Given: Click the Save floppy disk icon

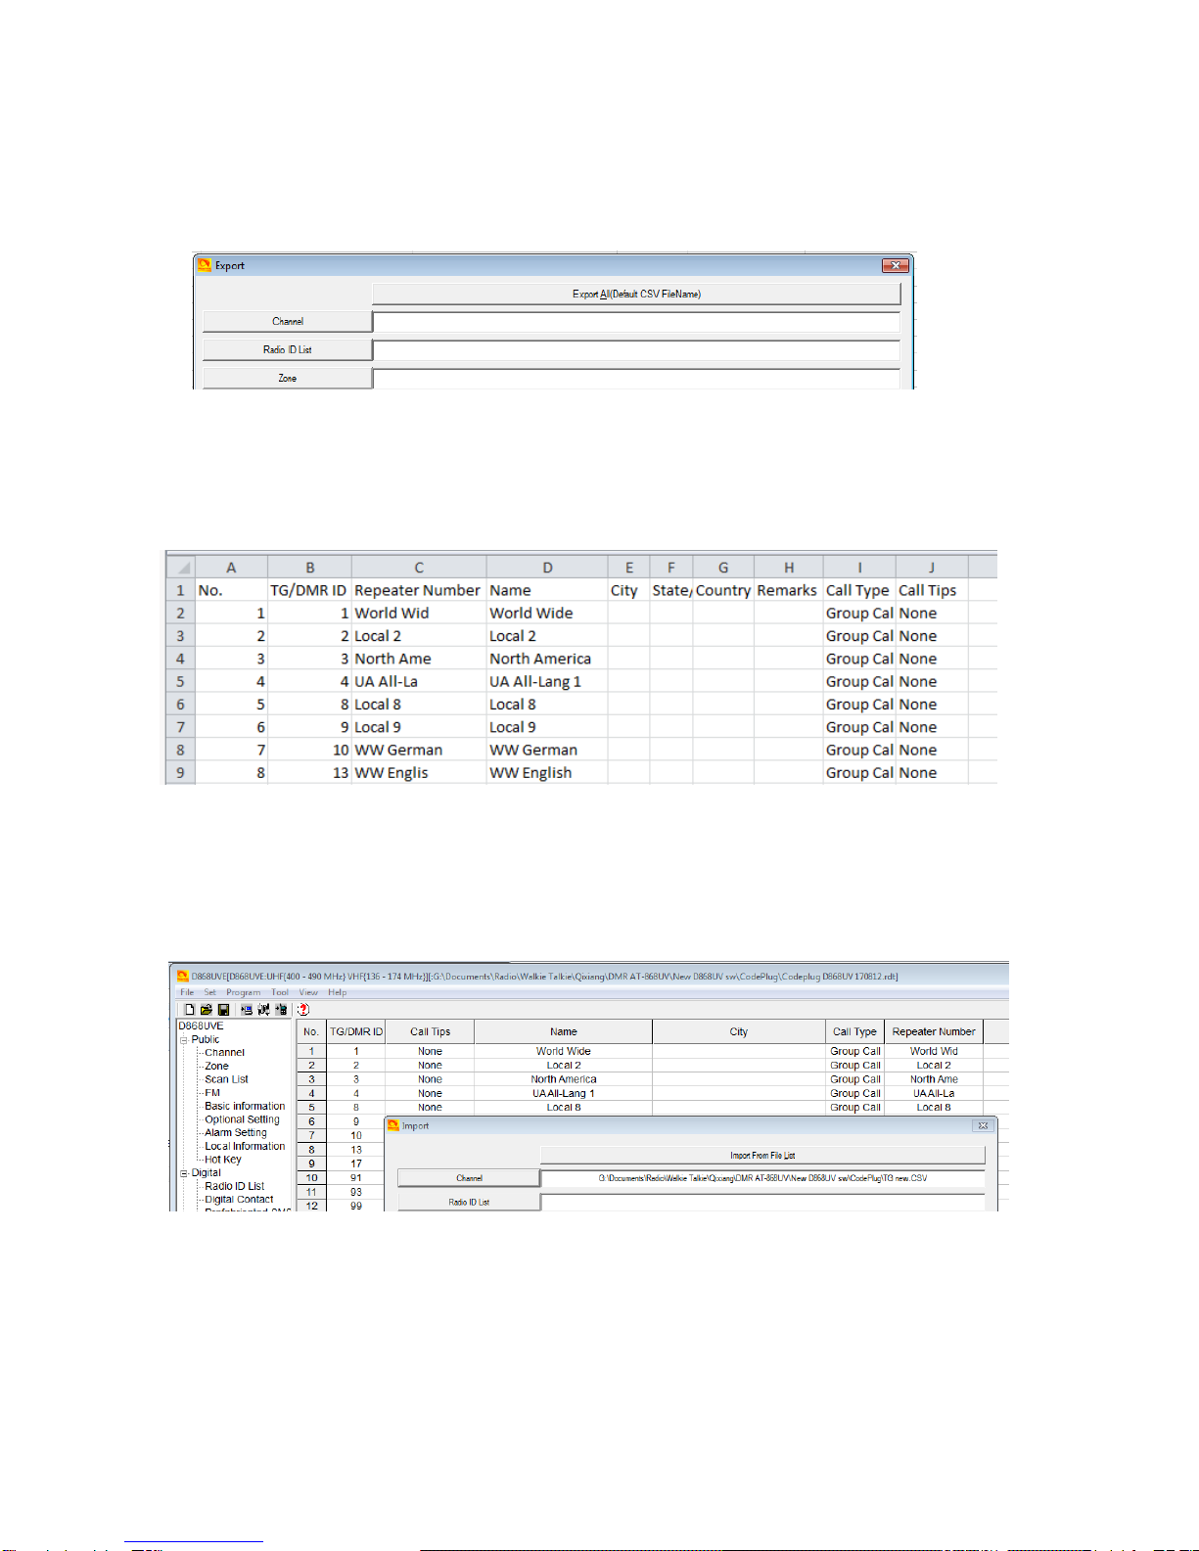Looking at the screenshot, I should 223,1009.
